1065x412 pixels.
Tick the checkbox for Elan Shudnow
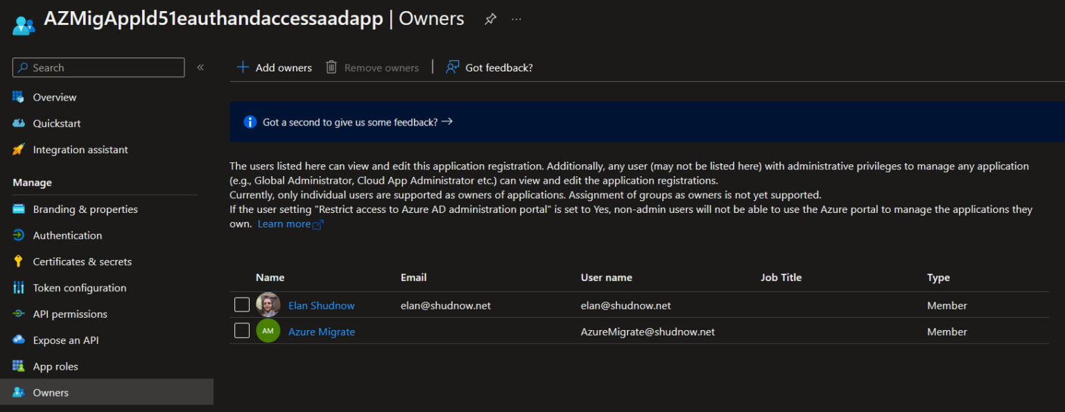click(x=242, y=305)
